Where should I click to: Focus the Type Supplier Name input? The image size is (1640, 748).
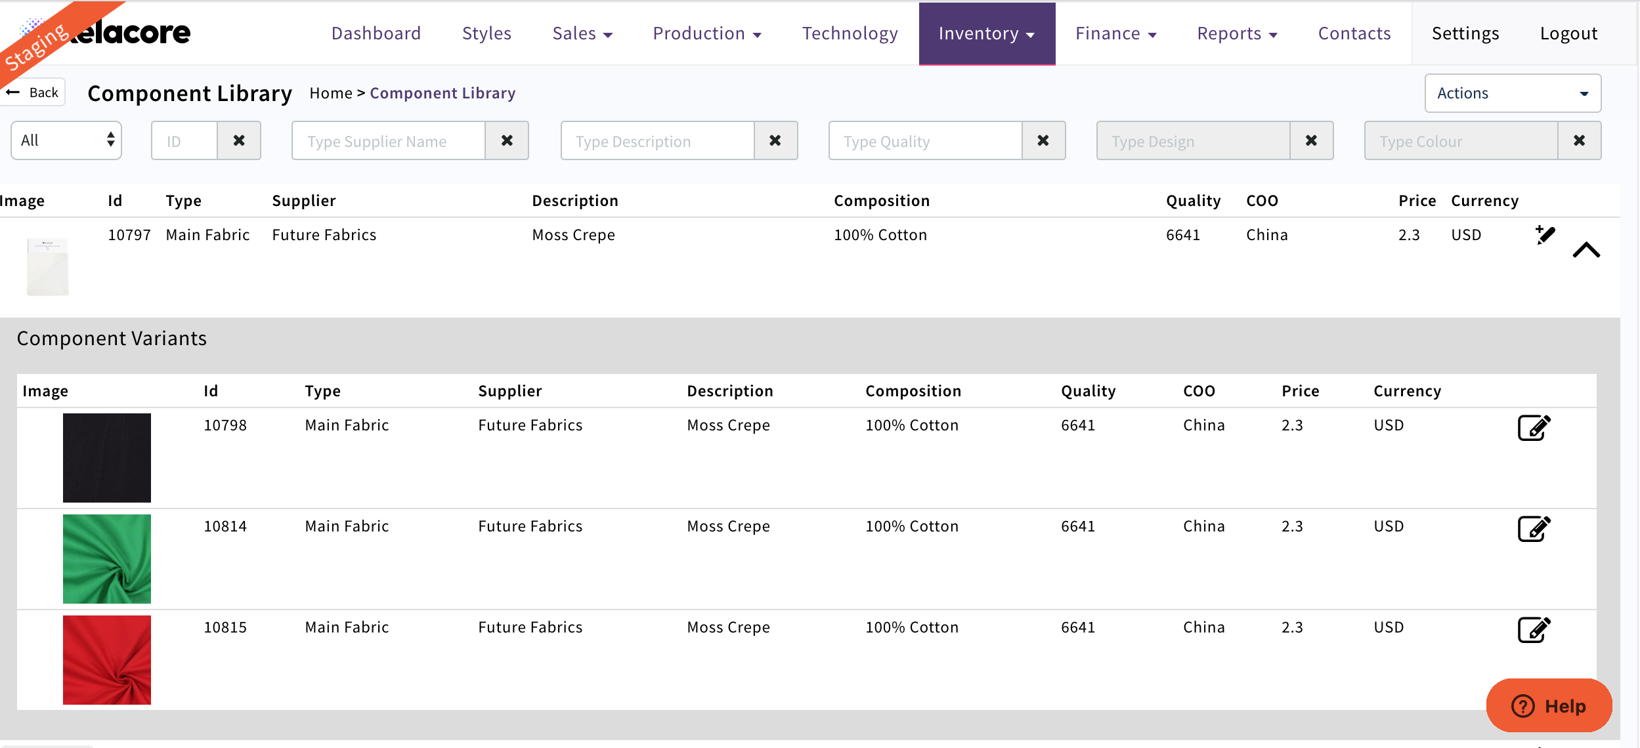(x=389, y=140)
